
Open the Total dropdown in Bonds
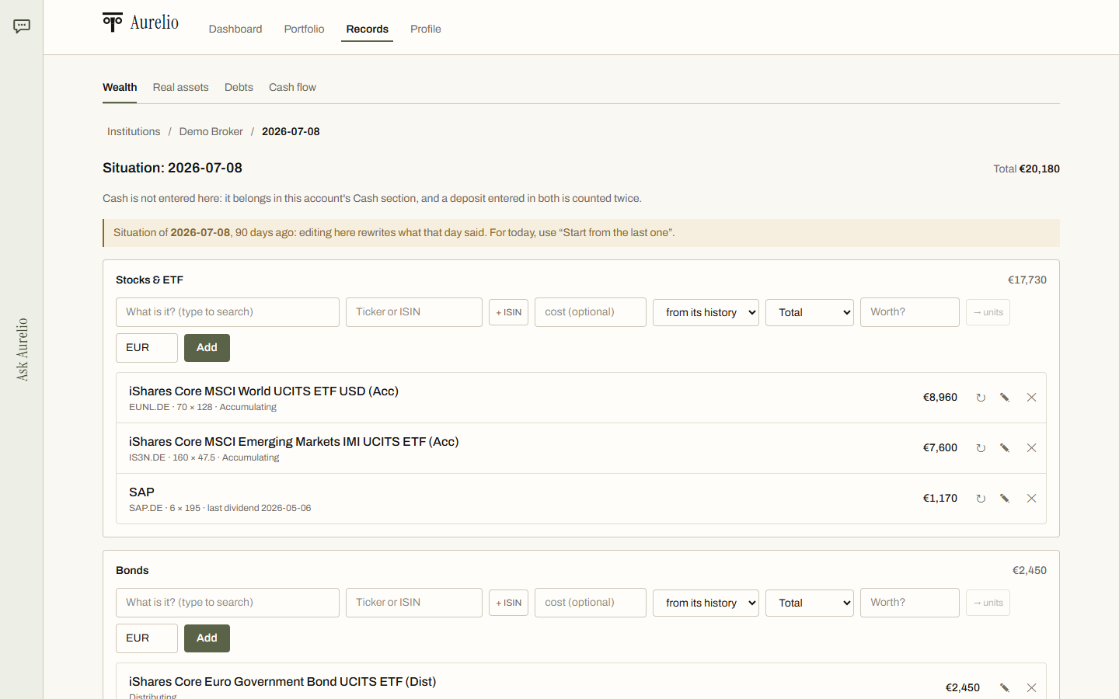pyautogui.click(x=810, y=603)
